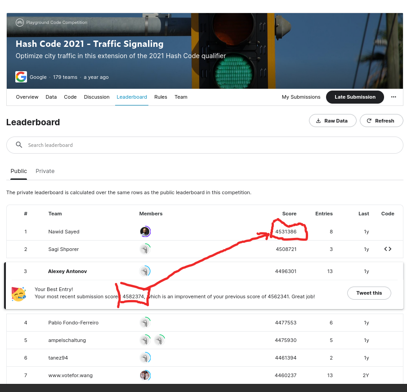Click the Hash Code 2021 competition title
The image size is (407, 392).
(89, 44)
